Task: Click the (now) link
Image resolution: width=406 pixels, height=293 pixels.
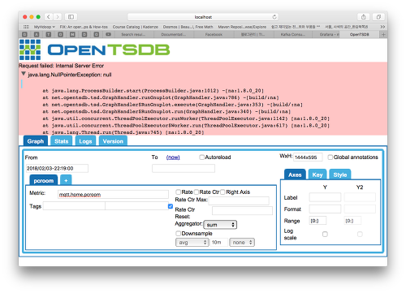Action: coord(173,157)
